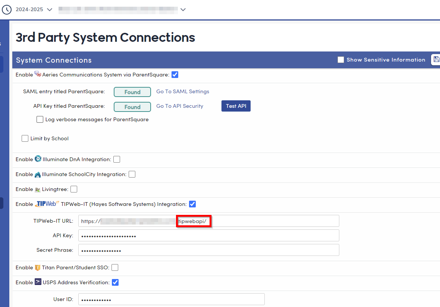Save settings with the floppy disk icon
The image size is (440, 307).
[436, 59]
